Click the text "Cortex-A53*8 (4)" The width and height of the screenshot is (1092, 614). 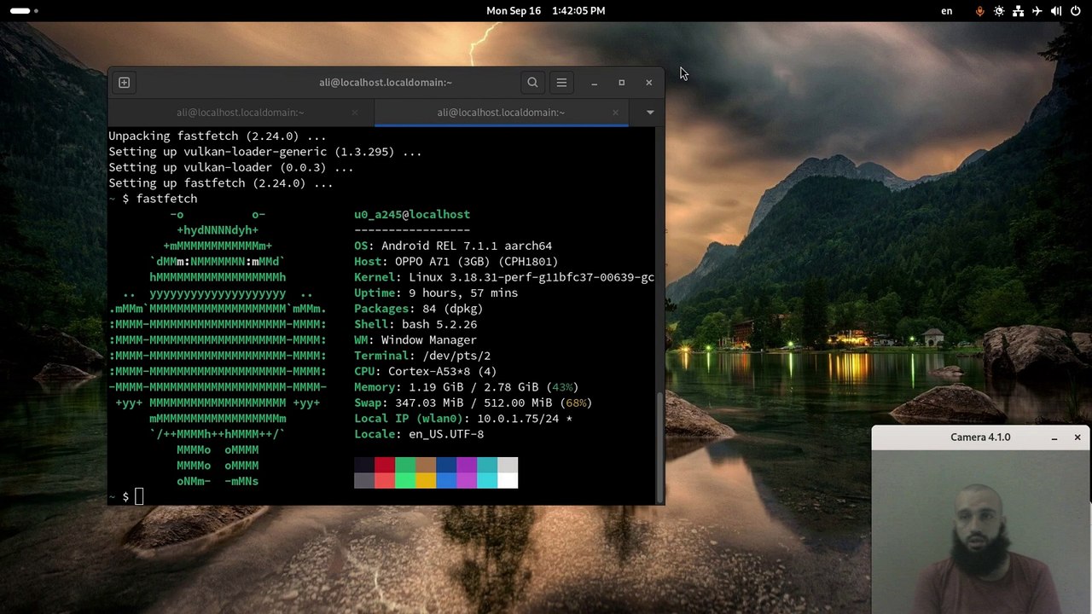pos(442,372)
